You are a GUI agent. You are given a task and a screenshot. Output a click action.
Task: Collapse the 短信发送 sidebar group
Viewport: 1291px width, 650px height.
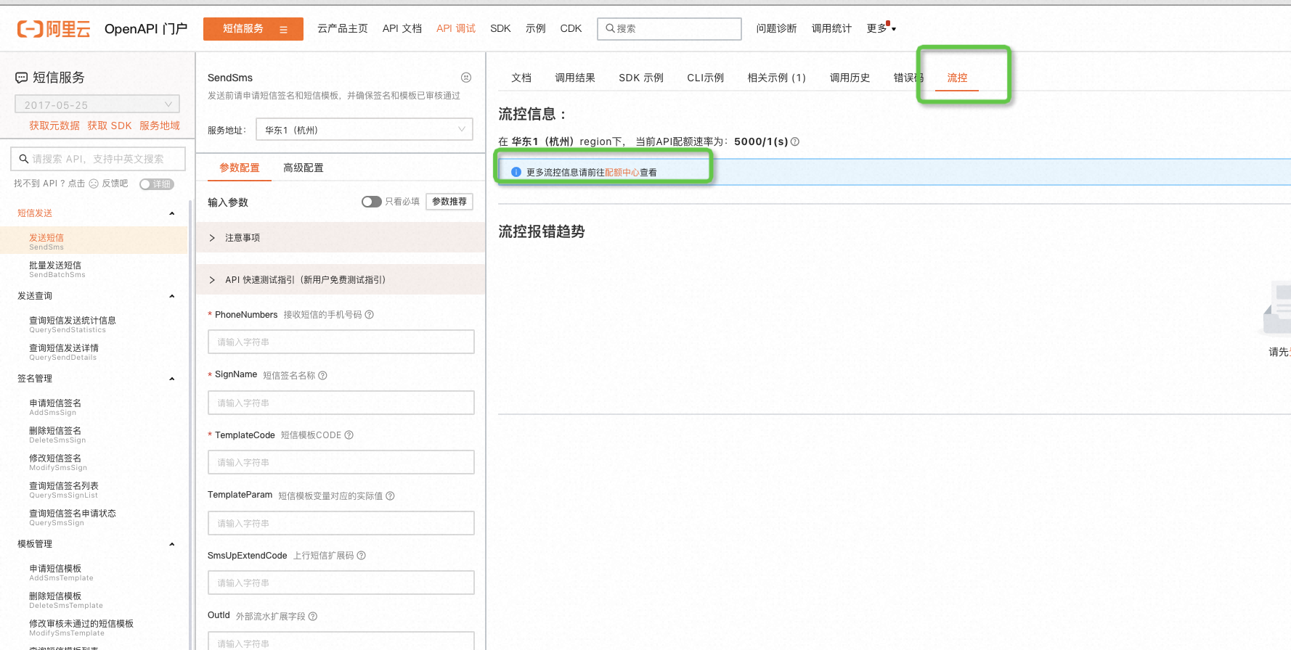[172, 213]
